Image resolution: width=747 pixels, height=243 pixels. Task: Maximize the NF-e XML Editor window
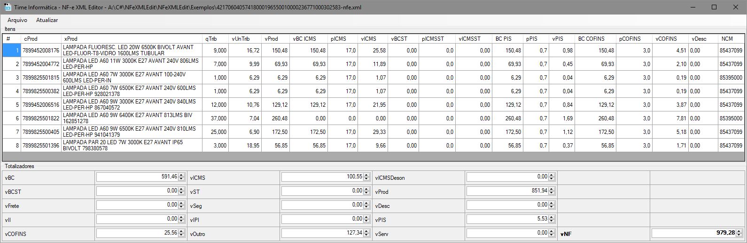pyautogui.click(x=714, y=7)
